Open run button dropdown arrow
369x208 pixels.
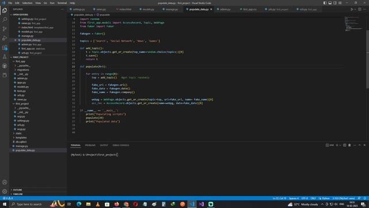point(355,9)
